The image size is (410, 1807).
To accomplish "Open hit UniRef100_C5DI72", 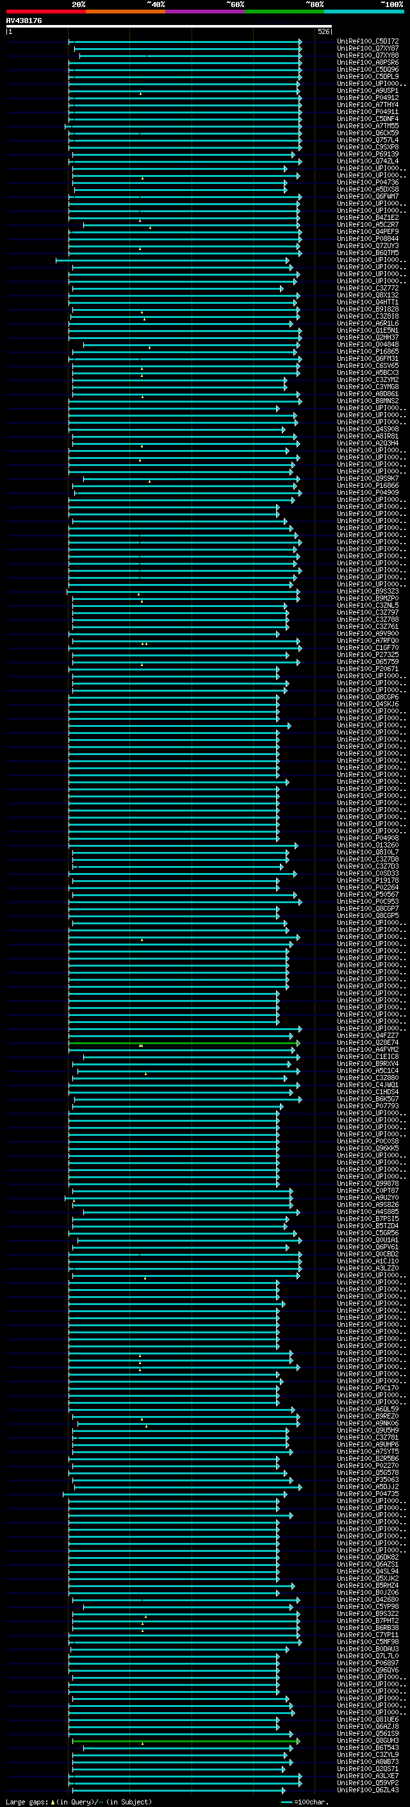I will (368, 42).
